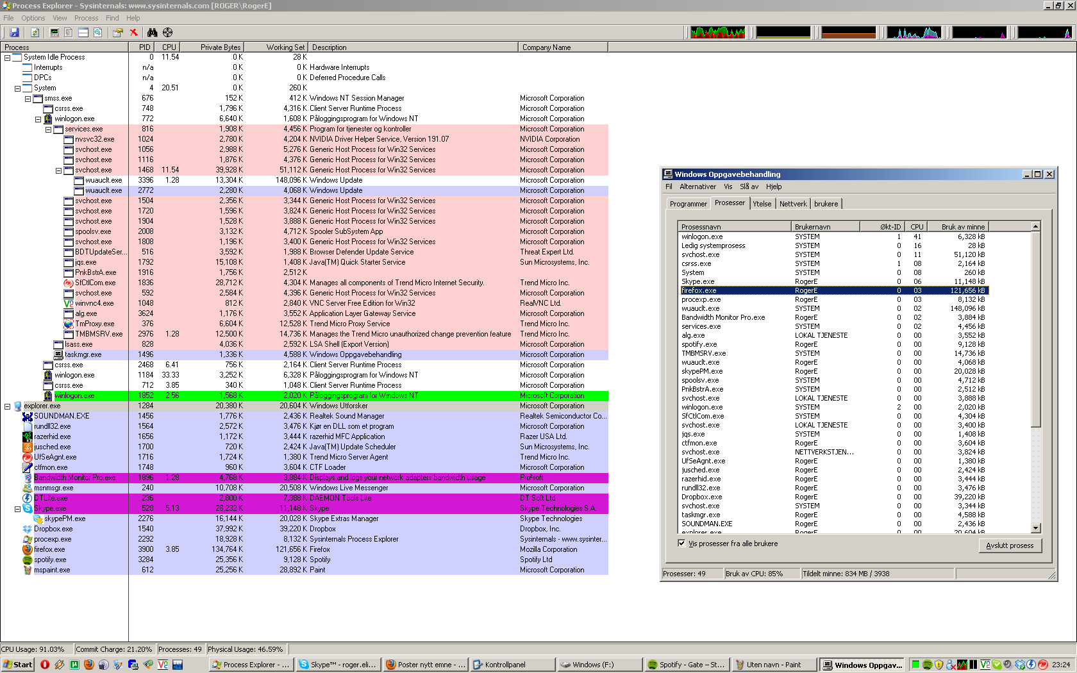The image size is (1077, 673).
Task: Switch to Uten navn - Paint taskbar button
Action: 773,665
